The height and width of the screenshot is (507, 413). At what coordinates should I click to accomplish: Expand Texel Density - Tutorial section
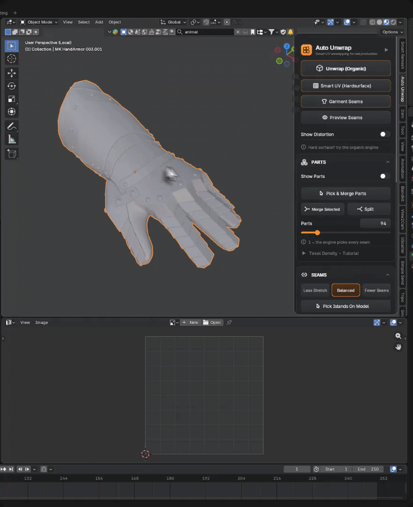[330, 253]
